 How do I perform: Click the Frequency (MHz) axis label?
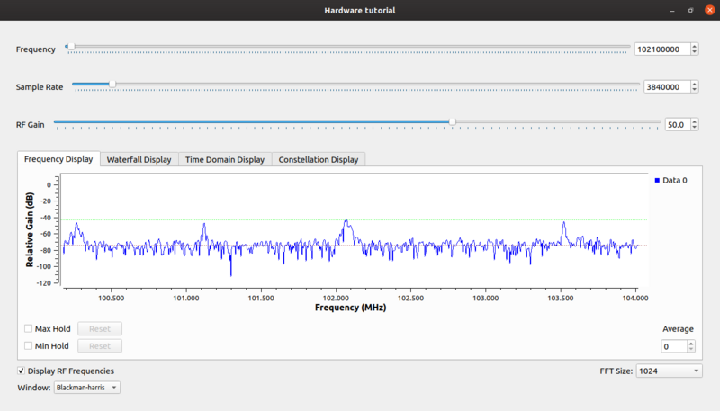[x=350, y=308]
